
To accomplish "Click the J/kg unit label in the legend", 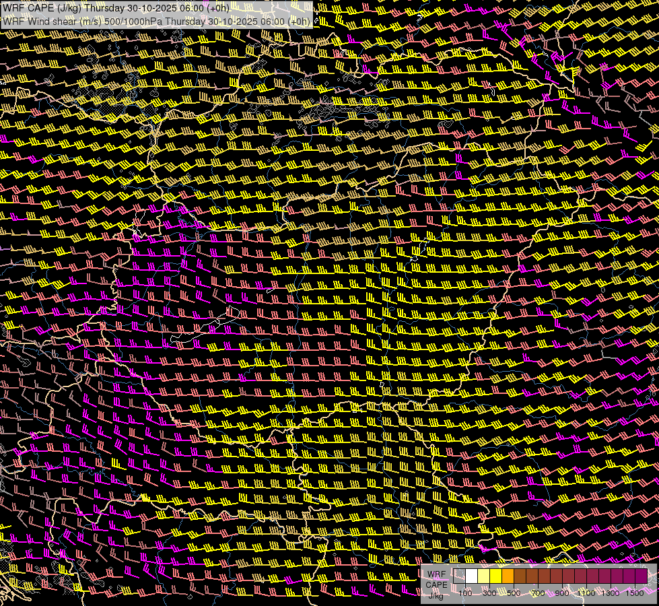I will [436, 595].
